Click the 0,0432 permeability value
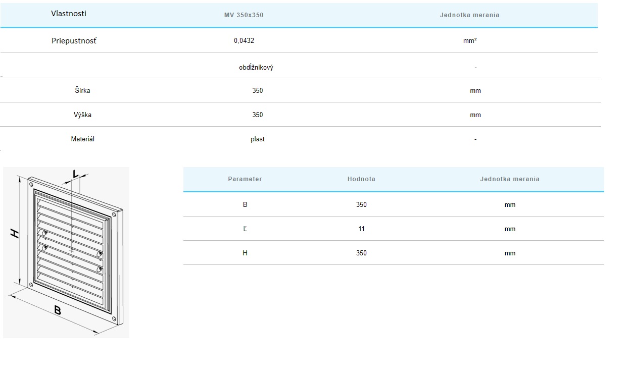The image size is (627, 377). pyautogui.click(x=244, y=41)
